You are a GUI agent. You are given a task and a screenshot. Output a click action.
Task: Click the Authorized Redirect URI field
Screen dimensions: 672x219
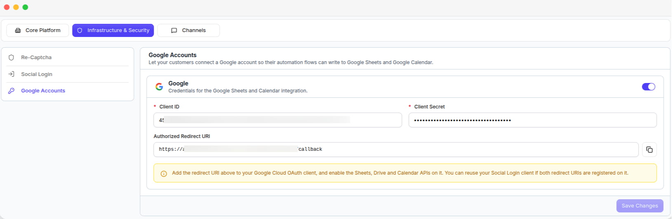pyautogui.click(x=396, y=150)
